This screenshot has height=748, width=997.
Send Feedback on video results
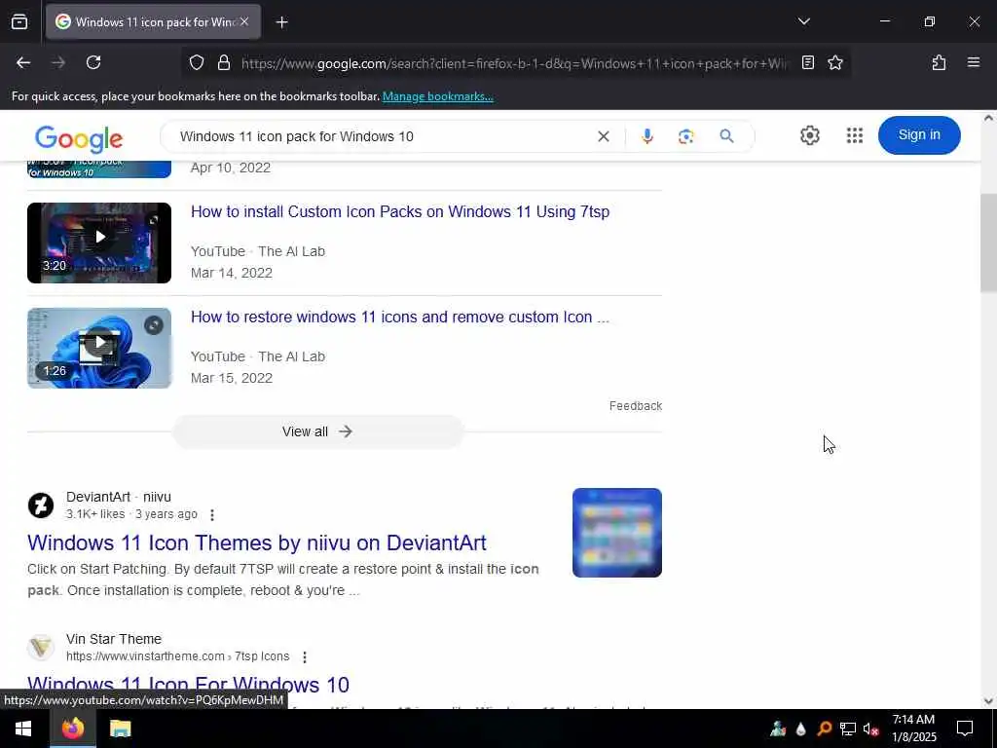point(635,406)
